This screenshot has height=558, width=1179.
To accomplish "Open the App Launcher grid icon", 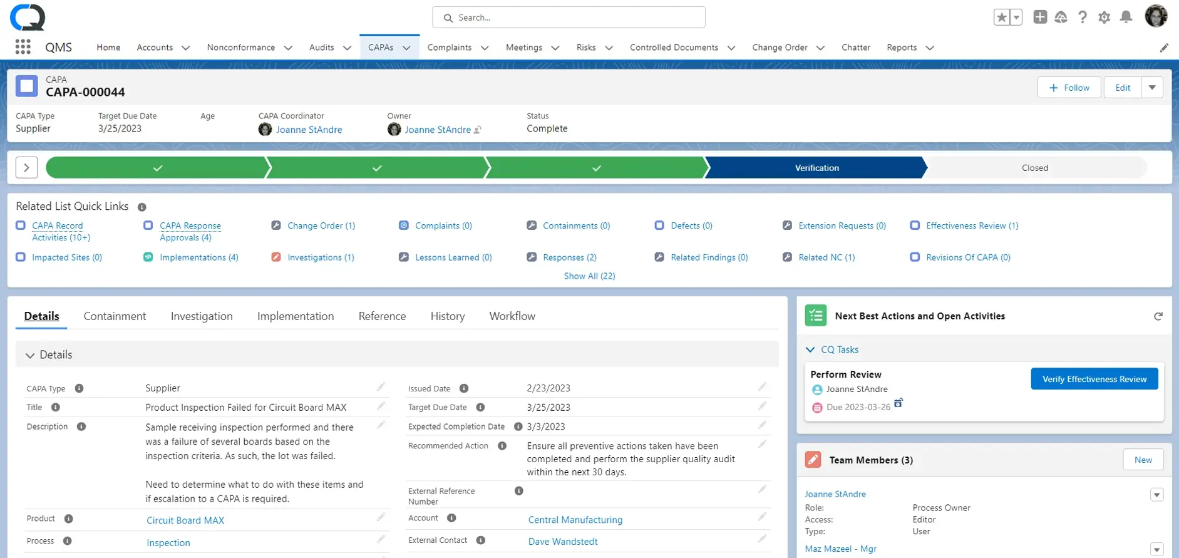I will 23,47.
